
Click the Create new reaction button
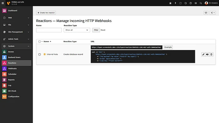(46, 13)
